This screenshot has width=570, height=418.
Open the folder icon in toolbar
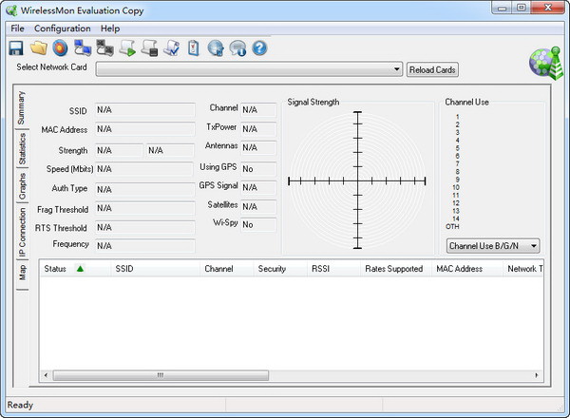click(39, 48)
